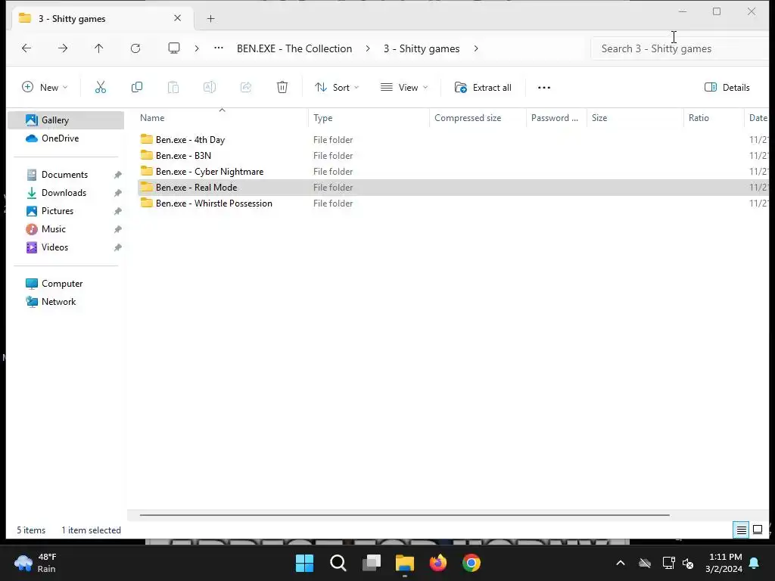775x581 pixels.
Task: Open Downloads in quick access
Action: (x=66, y=193)
